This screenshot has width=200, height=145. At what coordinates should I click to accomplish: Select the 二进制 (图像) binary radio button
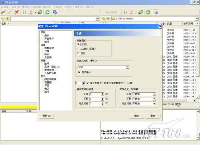tap(78, 49)
